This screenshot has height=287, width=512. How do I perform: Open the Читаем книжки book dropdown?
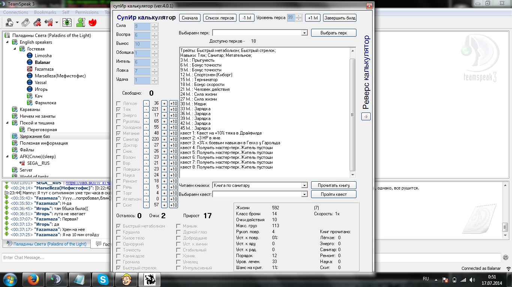304,185
